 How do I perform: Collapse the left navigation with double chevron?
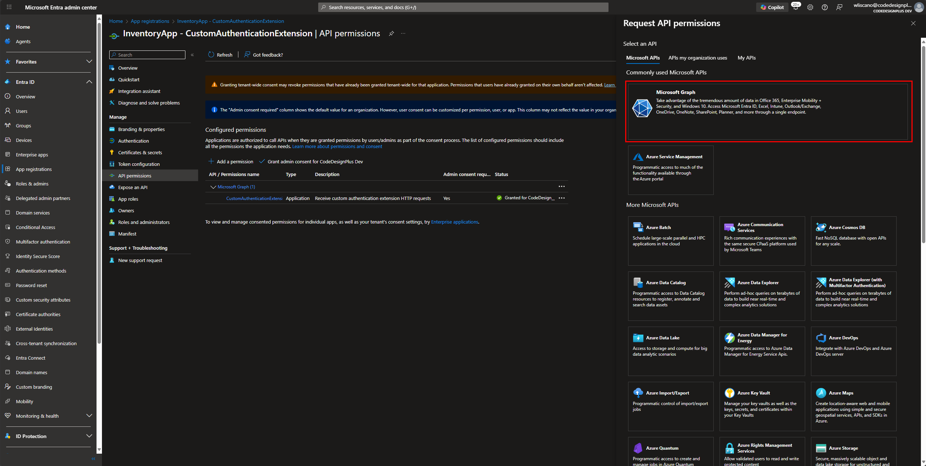[x=93, y=459]
